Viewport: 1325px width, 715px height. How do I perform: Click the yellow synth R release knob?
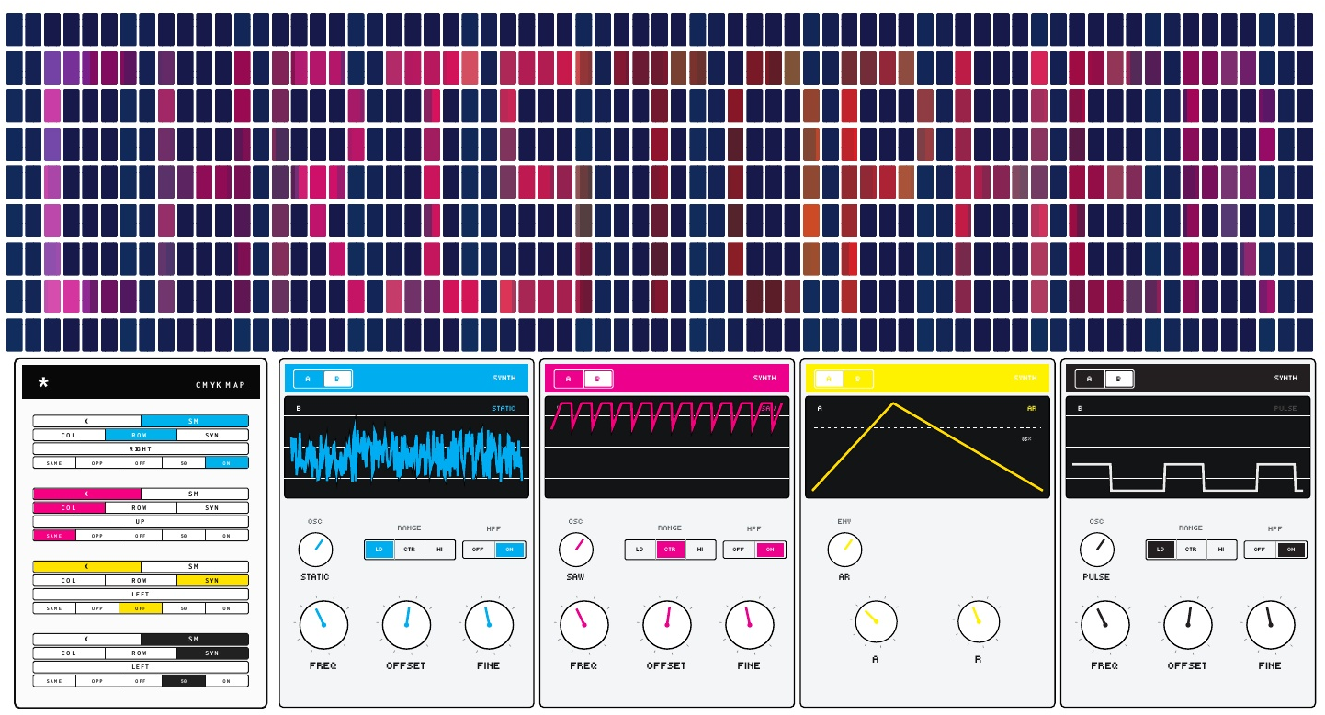click(x=979, y=621)
